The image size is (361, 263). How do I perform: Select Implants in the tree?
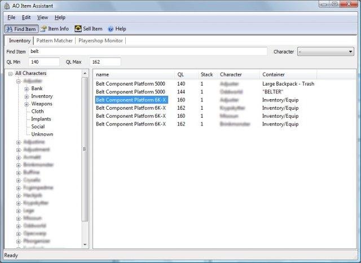pos(41,119)
